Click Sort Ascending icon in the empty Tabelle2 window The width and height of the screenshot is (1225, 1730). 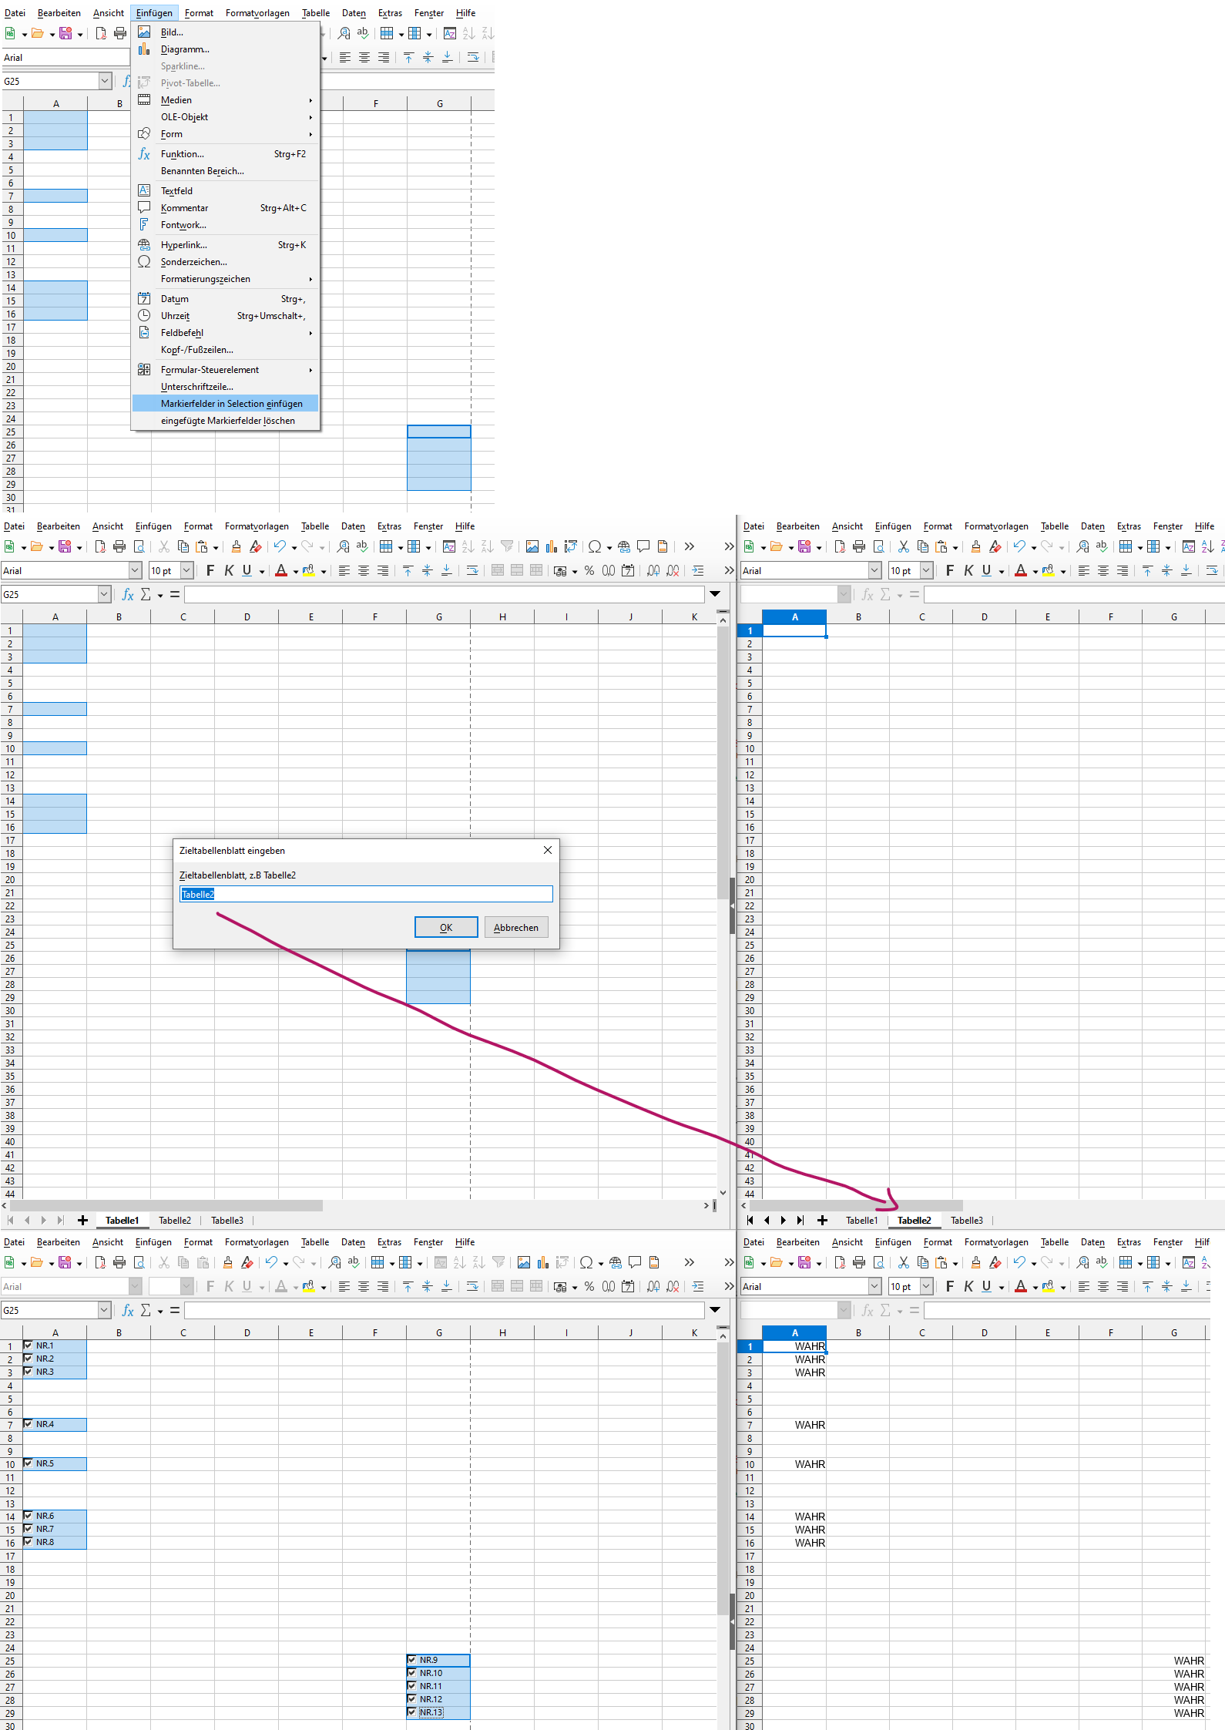pyautogui.click(x=1208, y=546)
